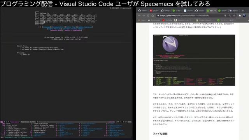Screen dimensions: 249x140
Task: Bookmark this page with the star
Action: (x=234, y=16)
